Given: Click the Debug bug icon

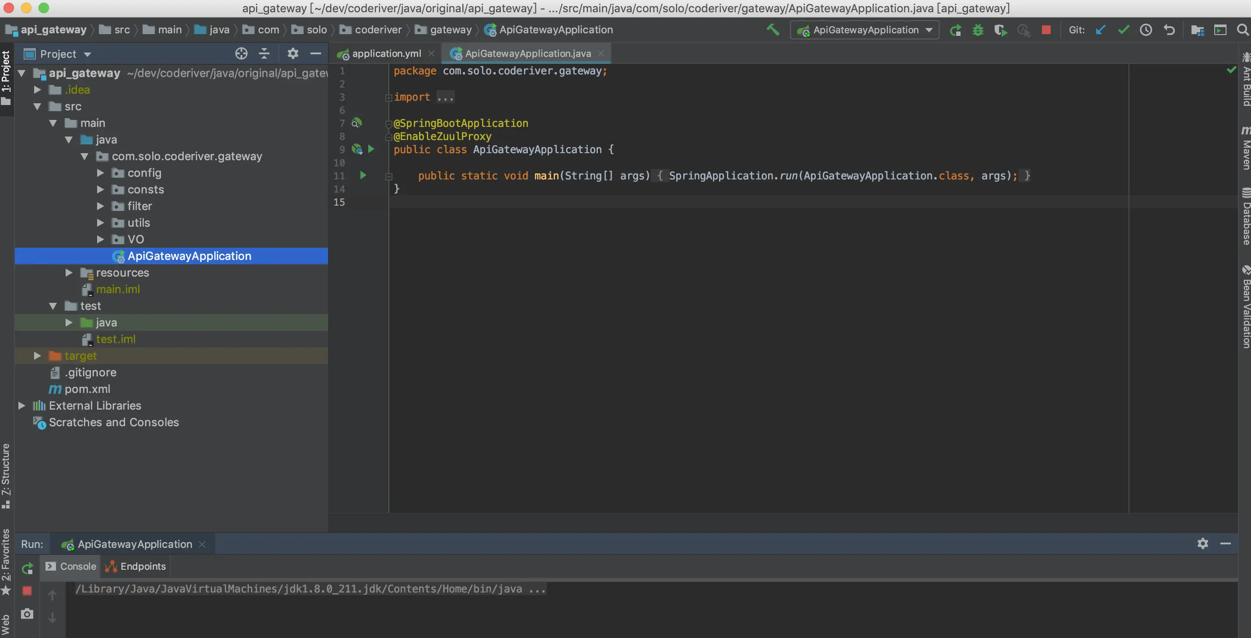Looking at the screenshot, I should click(x=978, y=30).
